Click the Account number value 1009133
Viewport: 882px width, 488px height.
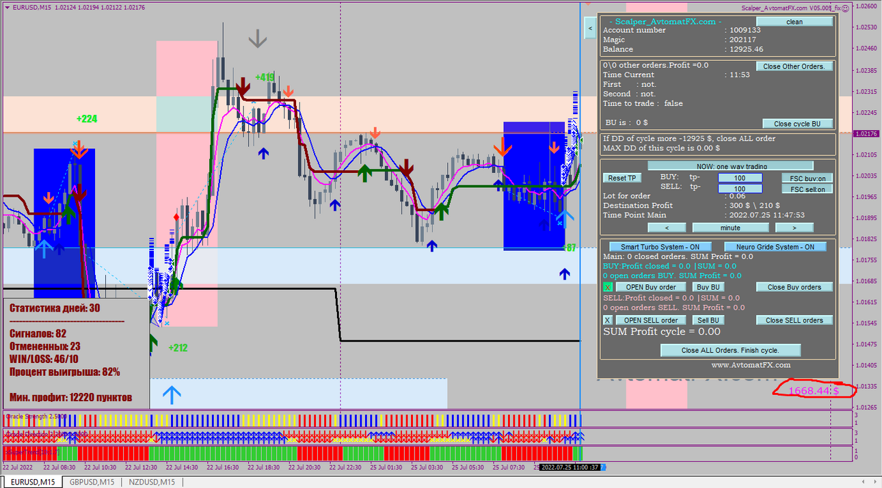745,30
